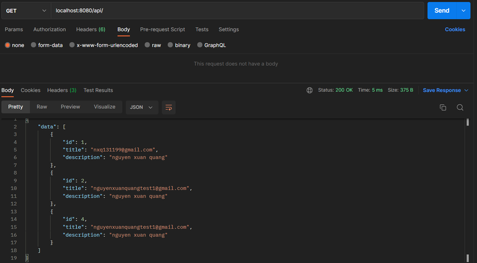
Task: Select the binary body radio button
Action: (171, 45)
